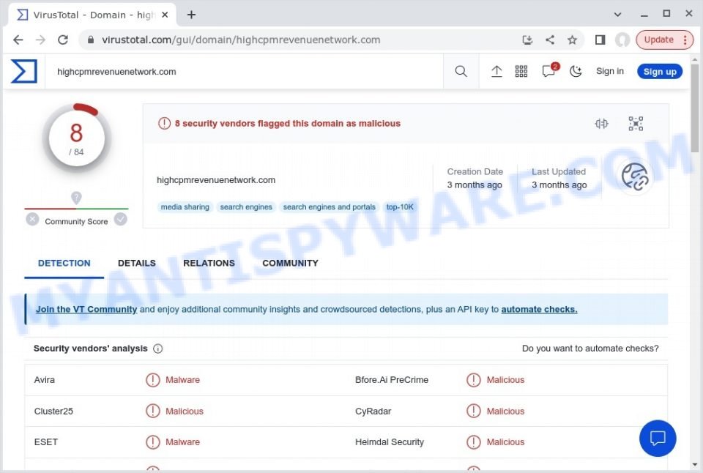The image size is (703, 473).
Task: Click the Update browser button
Action: 658,40
